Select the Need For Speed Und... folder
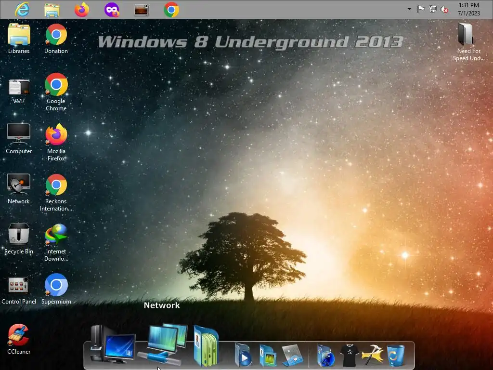 468,42
